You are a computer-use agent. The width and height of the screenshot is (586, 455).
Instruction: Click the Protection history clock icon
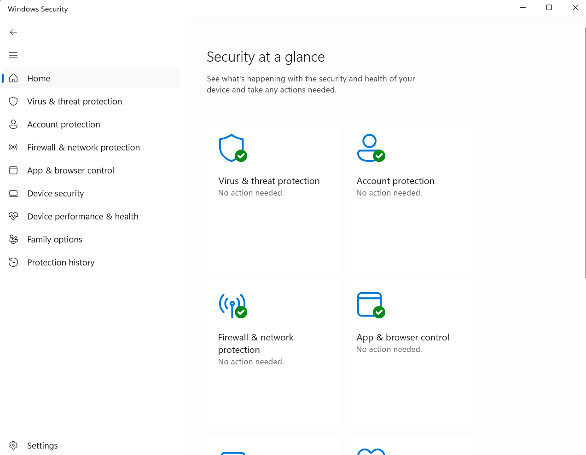click(x=13, y=262)
